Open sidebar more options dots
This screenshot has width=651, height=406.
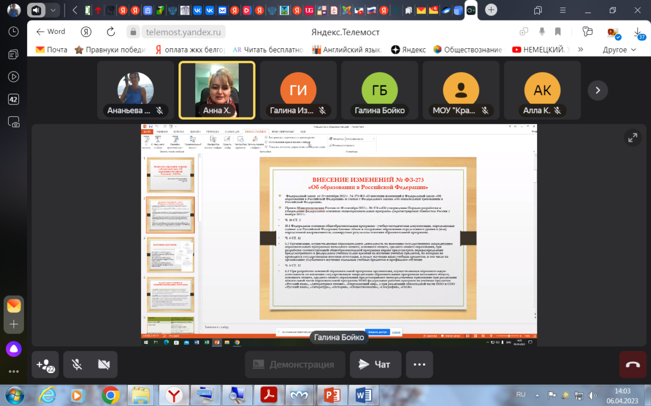click(14, 371)
